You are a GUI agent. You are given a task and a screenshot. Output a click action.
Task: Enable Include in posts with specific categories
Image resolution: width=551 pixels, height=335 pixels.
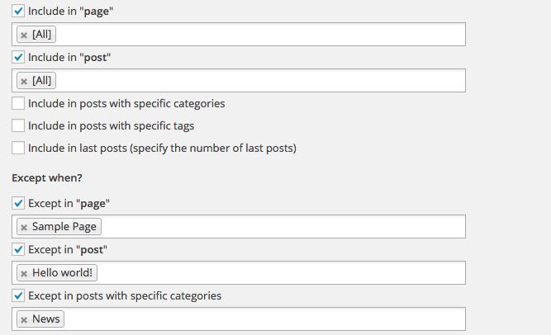[x=18, y=104]
